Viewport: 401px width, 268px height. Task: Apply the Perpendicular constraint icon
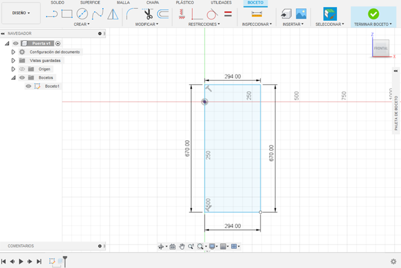197,14
